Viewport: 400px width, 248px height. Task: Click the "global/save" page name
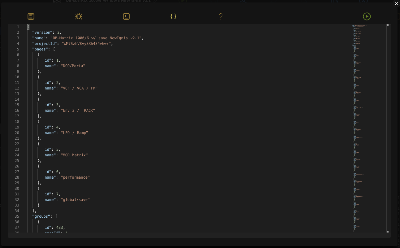[x=75, y=199]
